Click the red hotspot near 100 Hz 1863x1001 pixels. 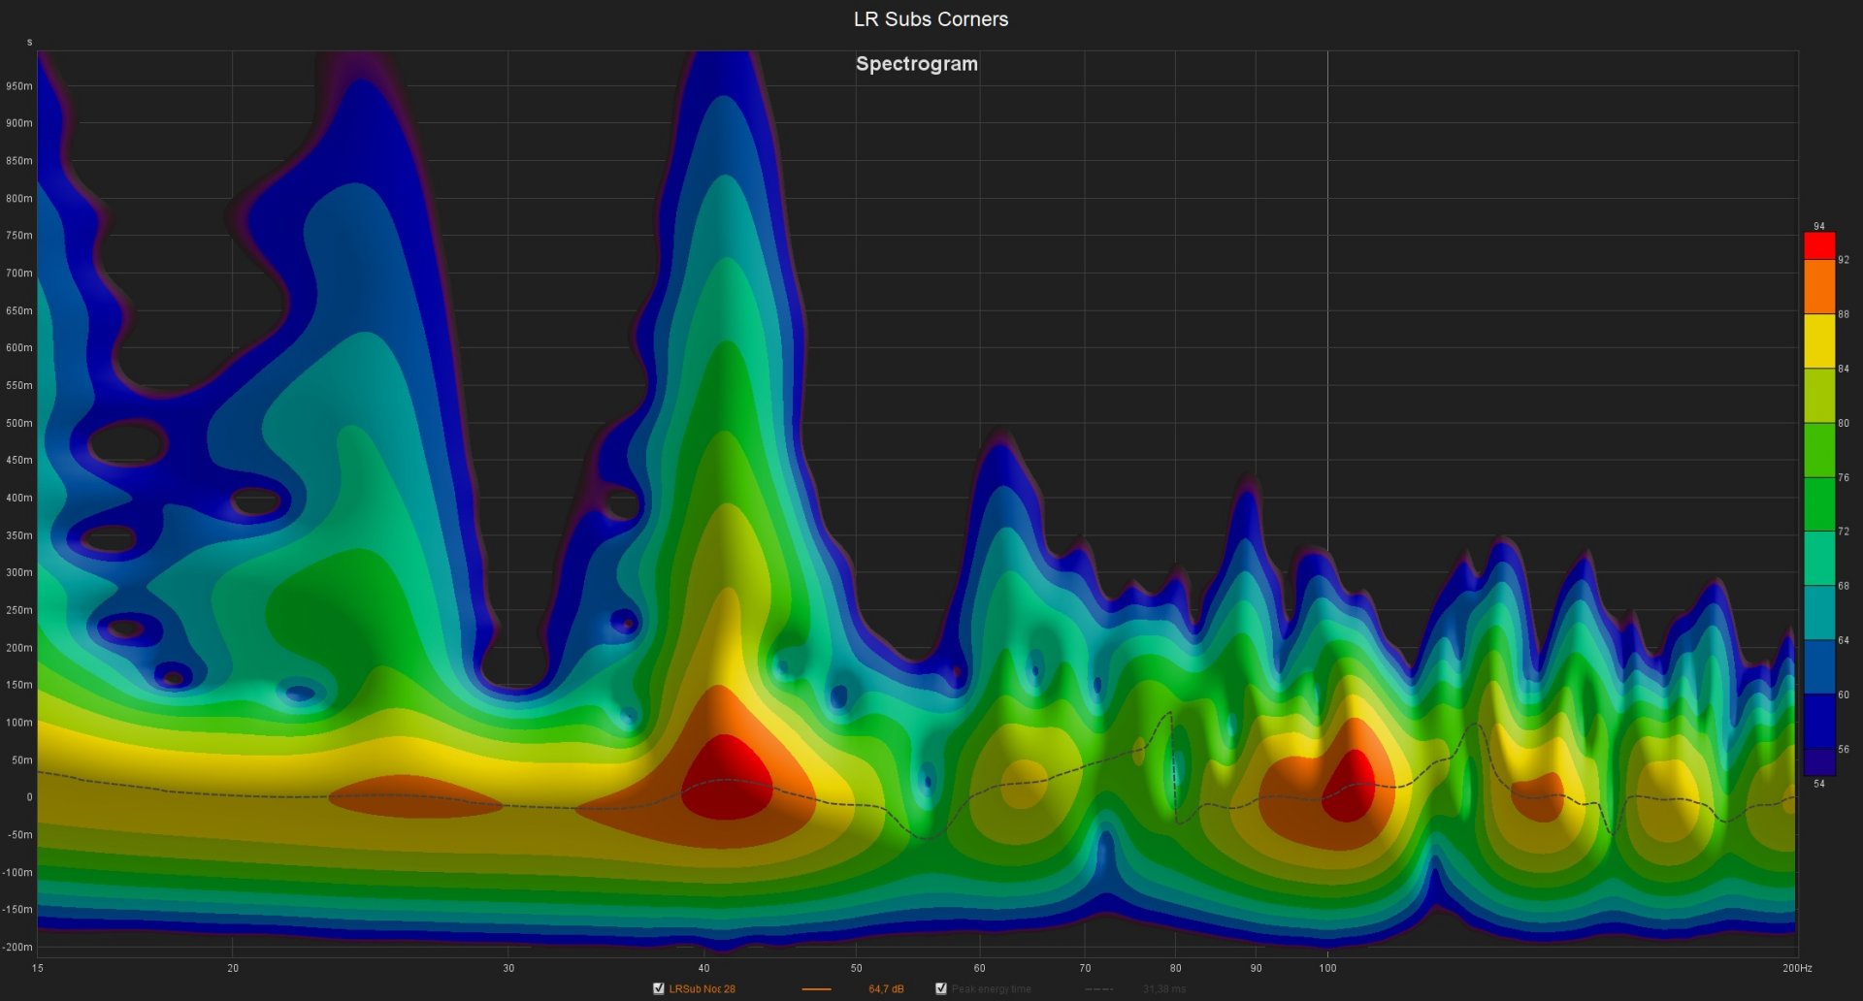[1351, 786]
